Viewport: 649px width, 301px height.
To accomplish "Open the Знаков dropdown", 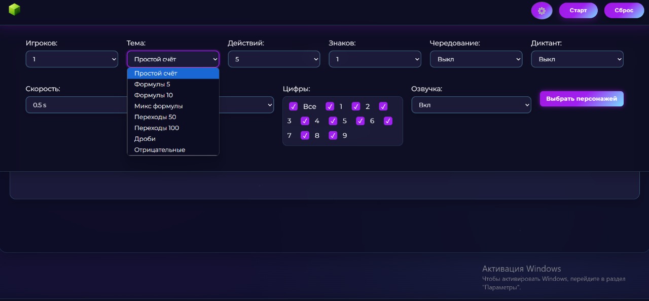I will click(375, 59).
